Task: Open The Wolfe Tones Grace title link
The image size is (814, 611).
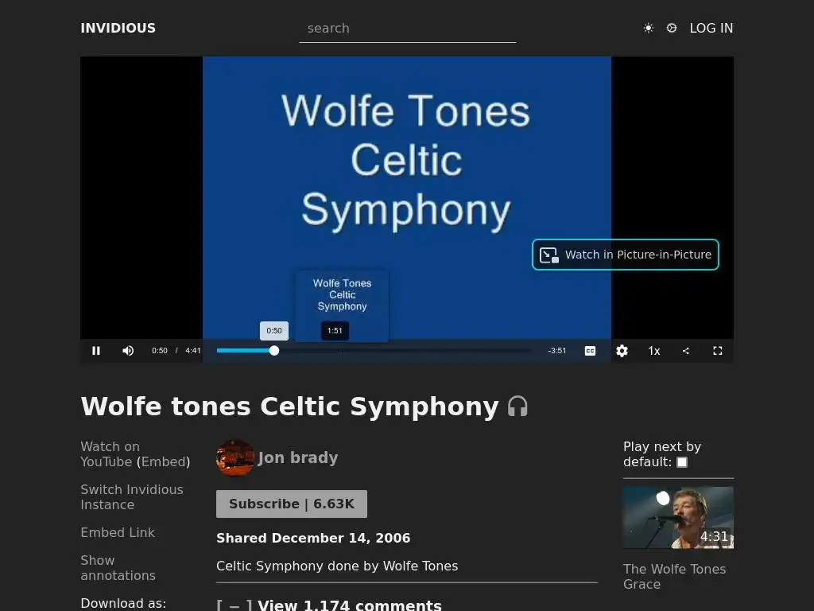Action: pyautogui.click(x=675, y=577)
